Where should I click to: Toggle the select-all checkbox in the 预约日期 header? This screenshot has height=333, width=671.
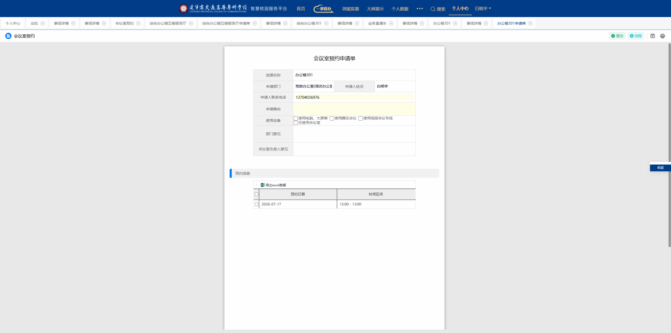[257, 194]
